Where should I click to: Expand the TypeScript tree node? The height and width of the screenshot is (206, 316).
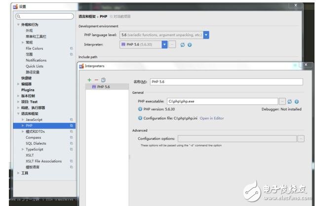(23, 149)
